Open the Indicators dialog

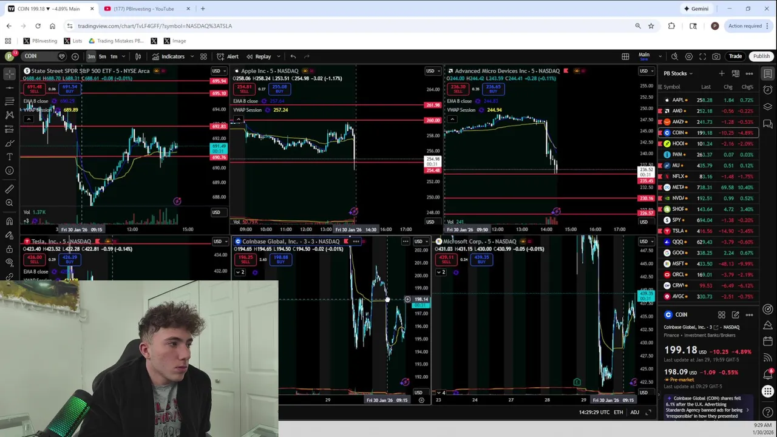coord(168,56)
